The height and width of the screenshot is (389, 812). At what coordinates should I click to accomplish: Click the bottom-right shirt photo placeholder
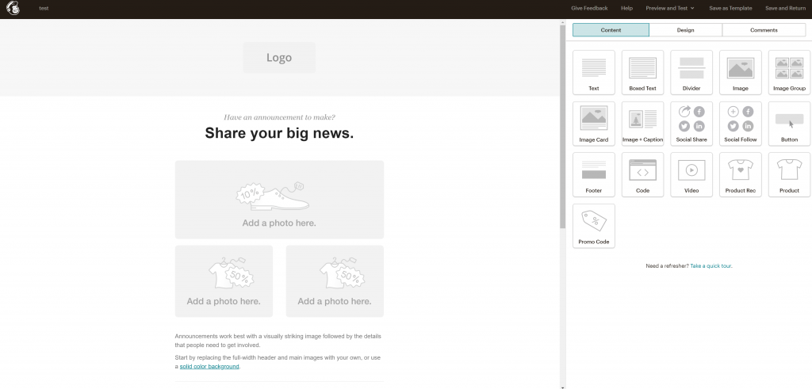click(335, 281)
